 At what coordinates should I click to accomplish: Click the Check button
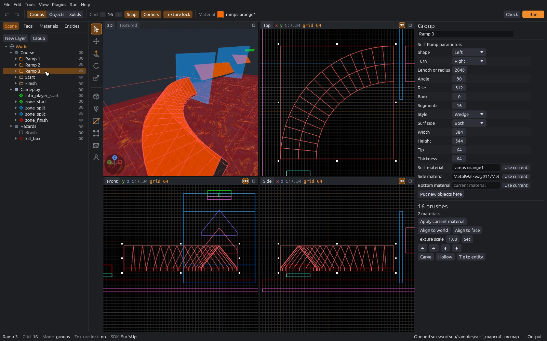pyautogui.click(x=512, y=14)
